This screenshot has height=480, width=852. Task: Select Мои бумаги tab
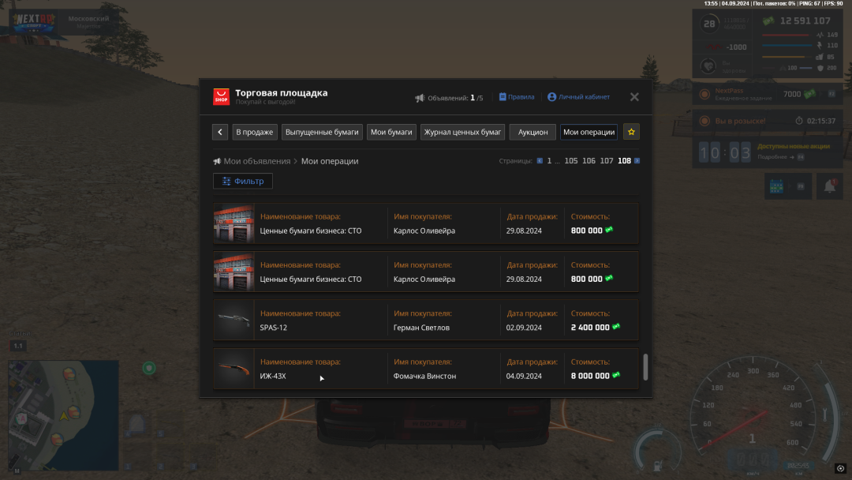pyautogui.click(x=391, y=132)
